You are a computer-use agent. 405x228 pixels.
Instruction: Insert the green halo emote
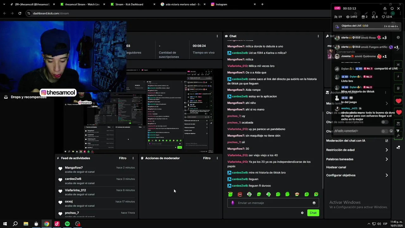[230, 194]
